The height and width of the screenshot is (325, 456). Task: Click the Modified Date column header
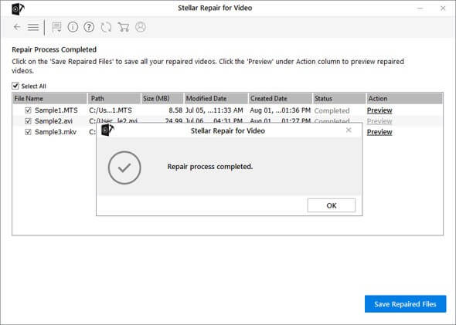pyautogui.click(x=216, y=99)
